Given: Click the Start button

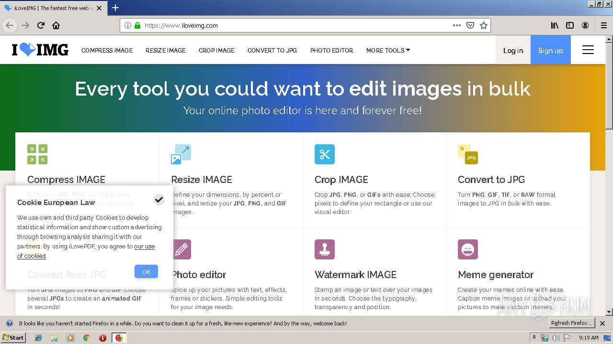Looking at the screenshot, I should (13, 337).
